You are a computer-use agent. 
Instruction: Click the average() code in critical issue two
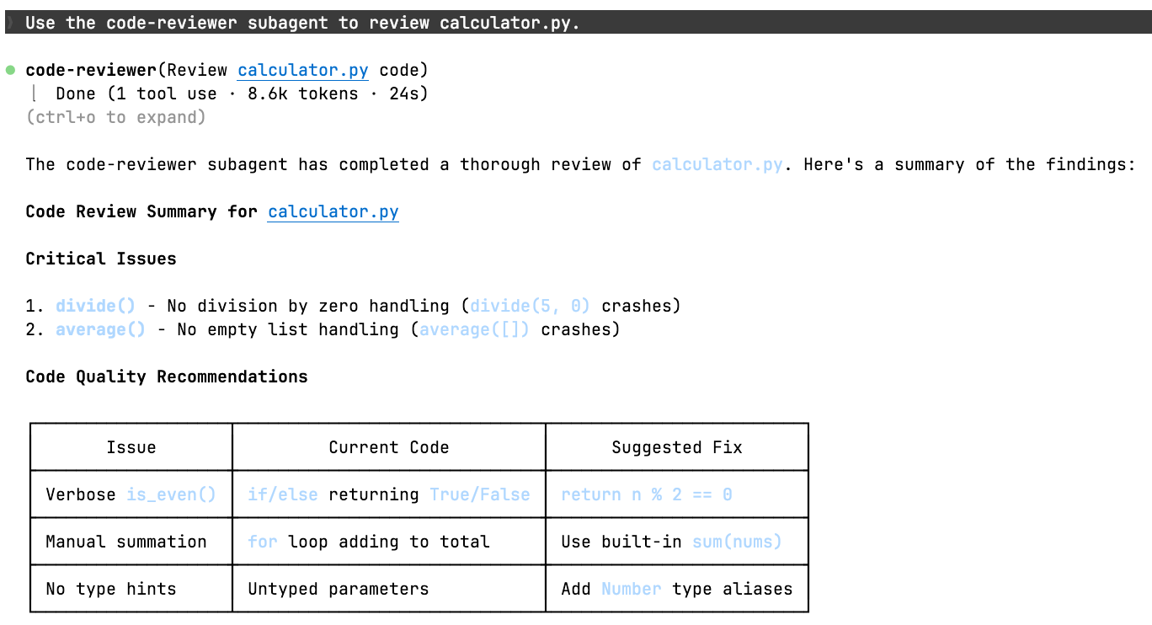(x=100, y=329)
